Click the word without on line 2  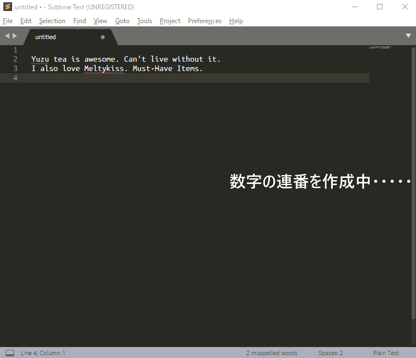point(187,59)
